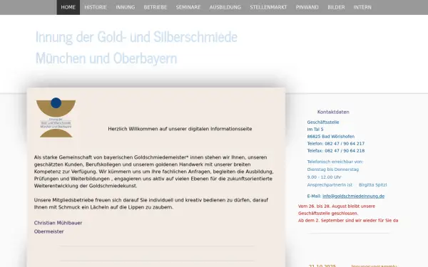Image resolution: width=428 pixels, height=267 pixels.
Task: Click the Kontaktdaten heading
Action: pyautogui.click(x=333, y=112)
